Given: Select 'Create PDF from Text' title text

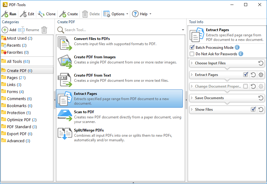Looking at the screenshot, I should (92, 75).
